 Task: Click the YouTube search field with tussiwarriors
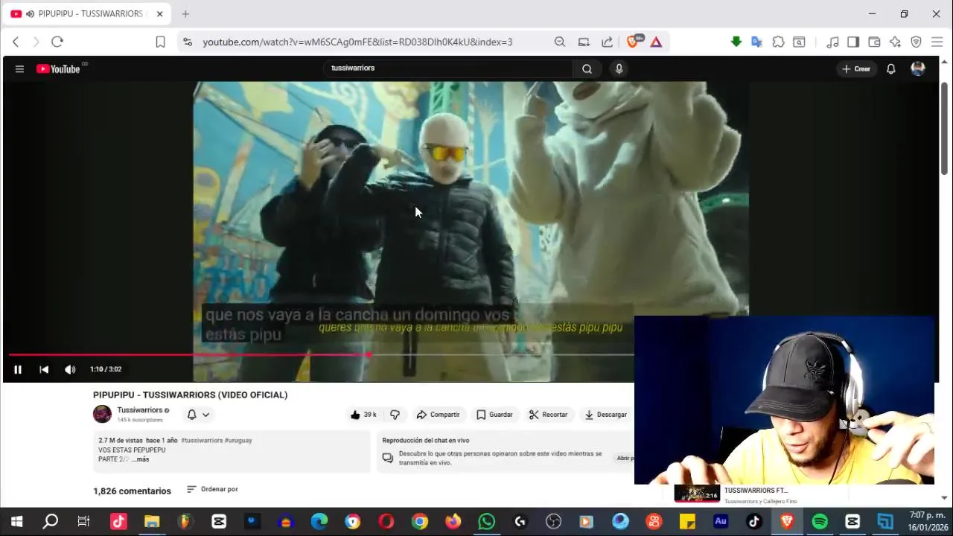pos(450,68)
